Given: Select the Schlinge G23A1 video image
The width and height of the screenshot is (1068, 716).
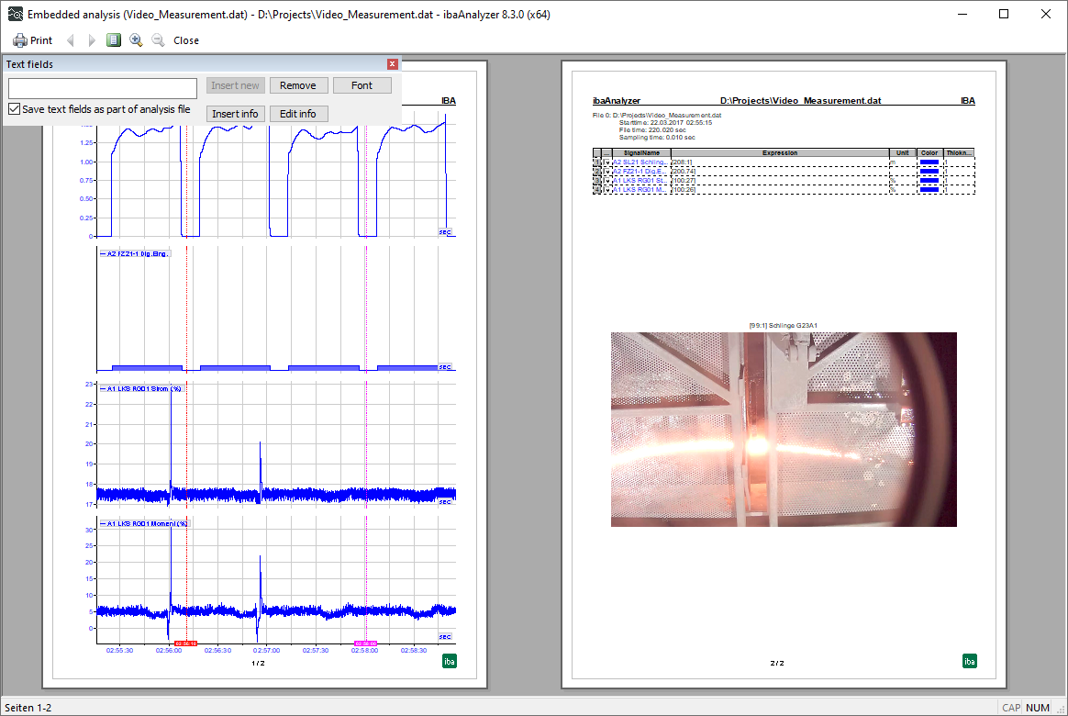Looking at the screenshot, I should point(784,430).
